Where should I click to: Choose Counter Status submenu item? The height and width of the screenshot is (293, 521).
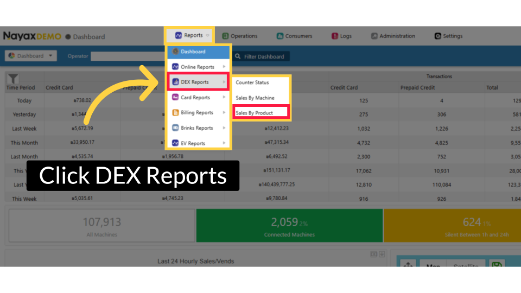tap(252, 83)
